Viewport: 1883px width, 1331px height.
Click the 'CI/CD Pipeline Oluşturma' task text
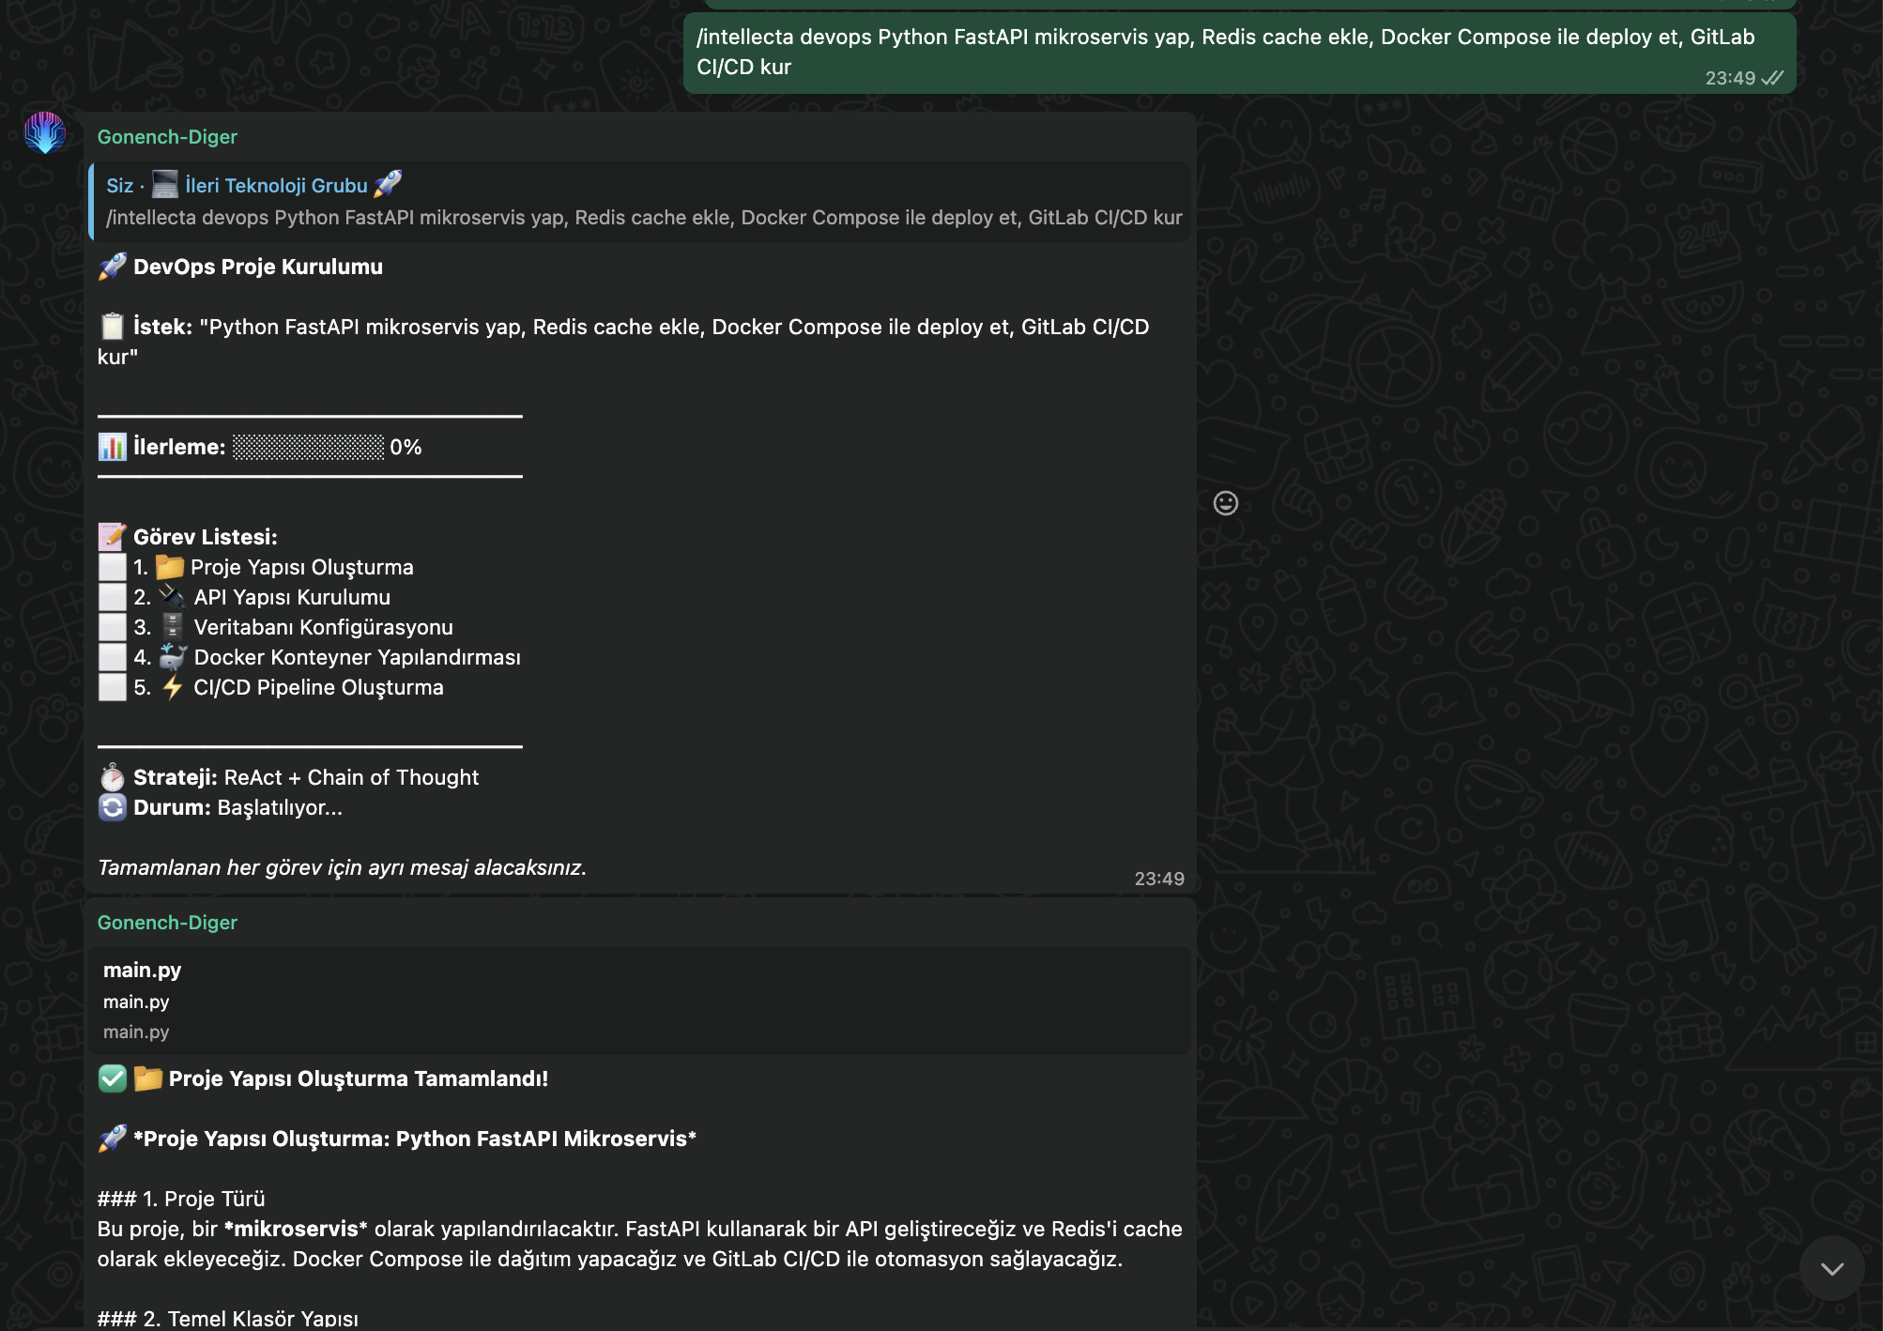click(x=318, y=687)
